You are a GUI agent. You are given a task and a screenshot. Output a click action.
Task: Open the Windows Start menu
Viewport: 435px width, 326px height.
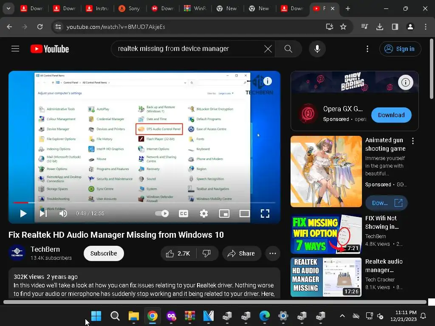tap(96, 316)
